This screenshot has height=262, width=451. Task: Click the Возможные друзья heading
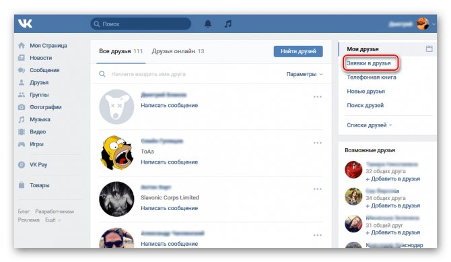[370, 150]
